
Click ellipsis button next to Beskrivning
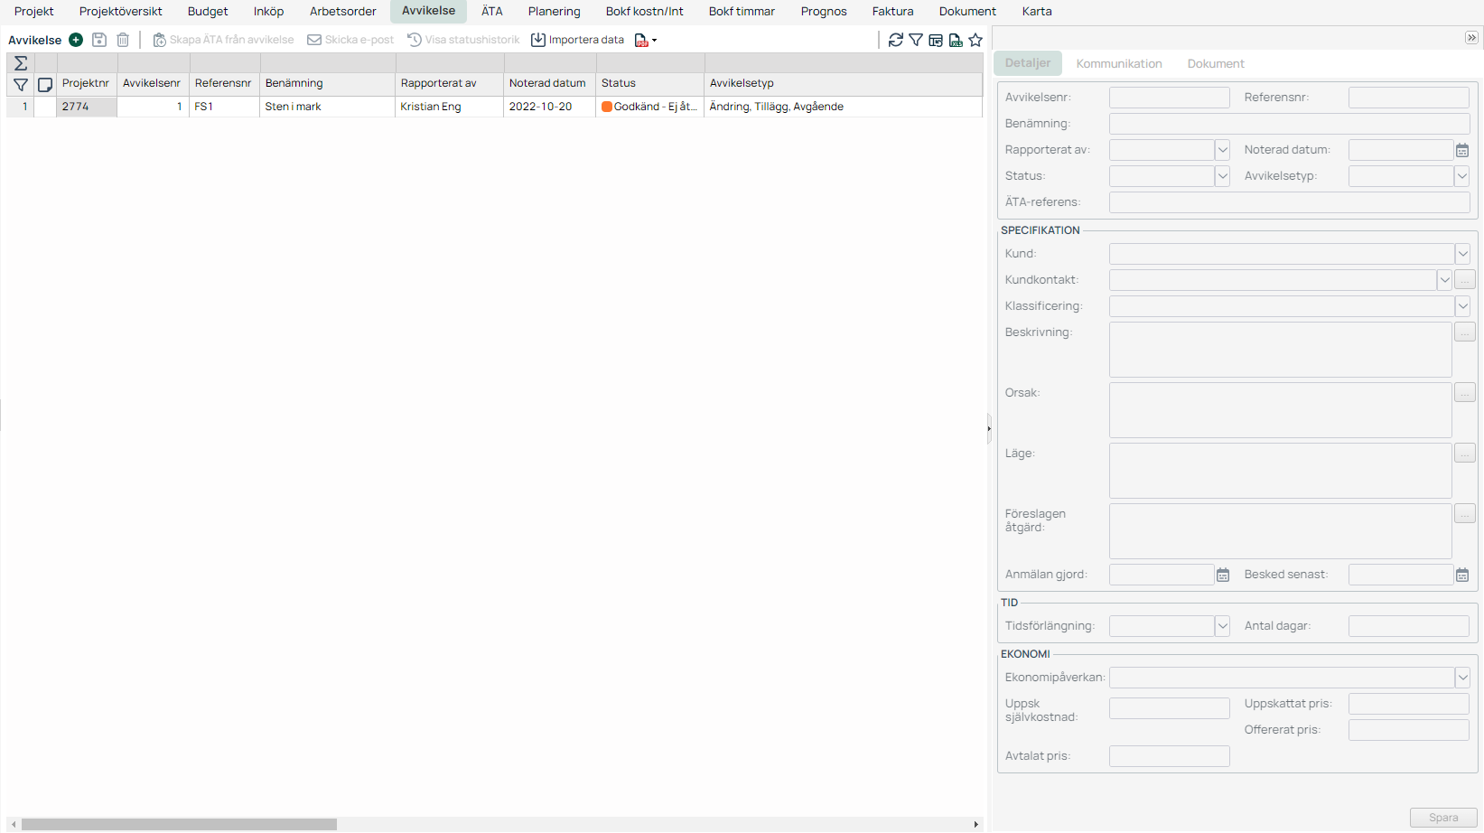pyautogui.click(x=1465, y=332)
